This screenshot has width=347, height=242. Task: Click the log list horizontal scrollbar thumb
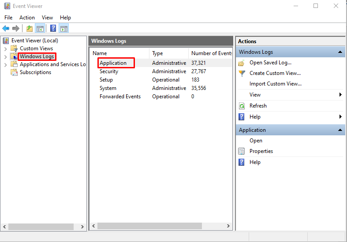149,226
